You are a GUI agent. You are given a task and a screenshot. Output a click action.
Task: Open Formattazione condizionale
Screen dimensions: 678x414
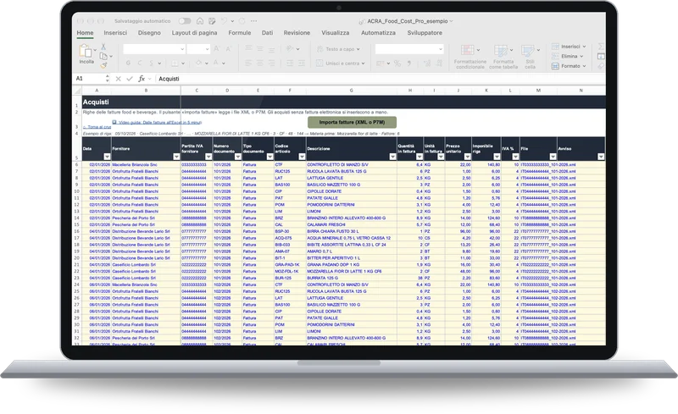(470, 57)
